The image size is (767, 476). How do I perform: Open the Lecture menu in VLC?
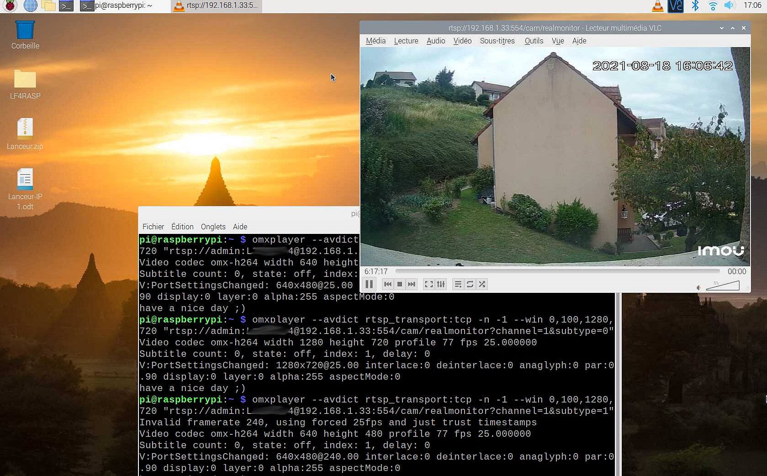coord(406,41)
